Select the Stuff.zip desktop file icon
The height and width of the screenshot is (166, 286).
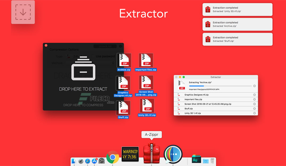pos(123,108)
